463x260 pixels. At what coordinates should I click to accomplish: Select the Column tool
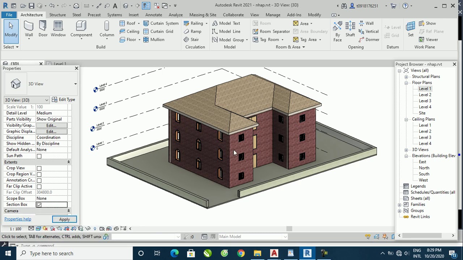tap(107, 29)
